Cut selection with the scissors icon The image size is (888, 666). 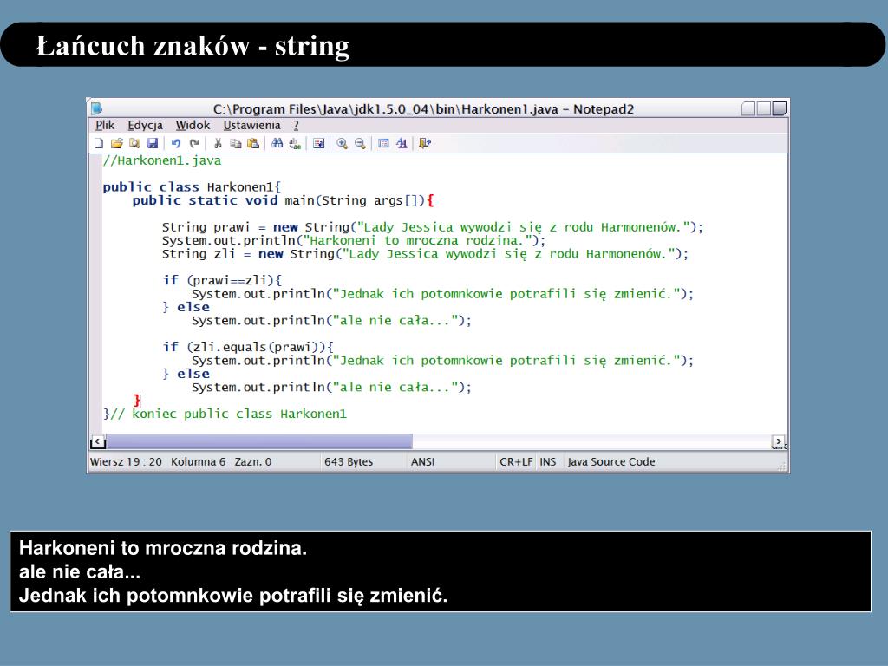218,143
